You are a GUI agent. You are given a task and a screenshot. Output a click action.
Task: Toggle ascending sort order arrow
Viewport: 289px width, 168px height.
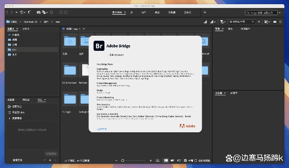point(259,22)
